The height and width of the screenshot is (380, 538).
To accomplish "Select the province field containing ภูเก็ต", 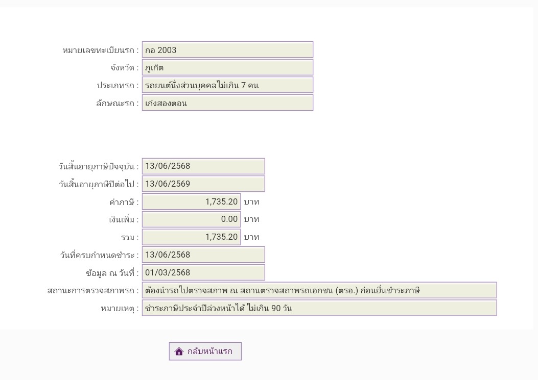I will tap(227, 67).
